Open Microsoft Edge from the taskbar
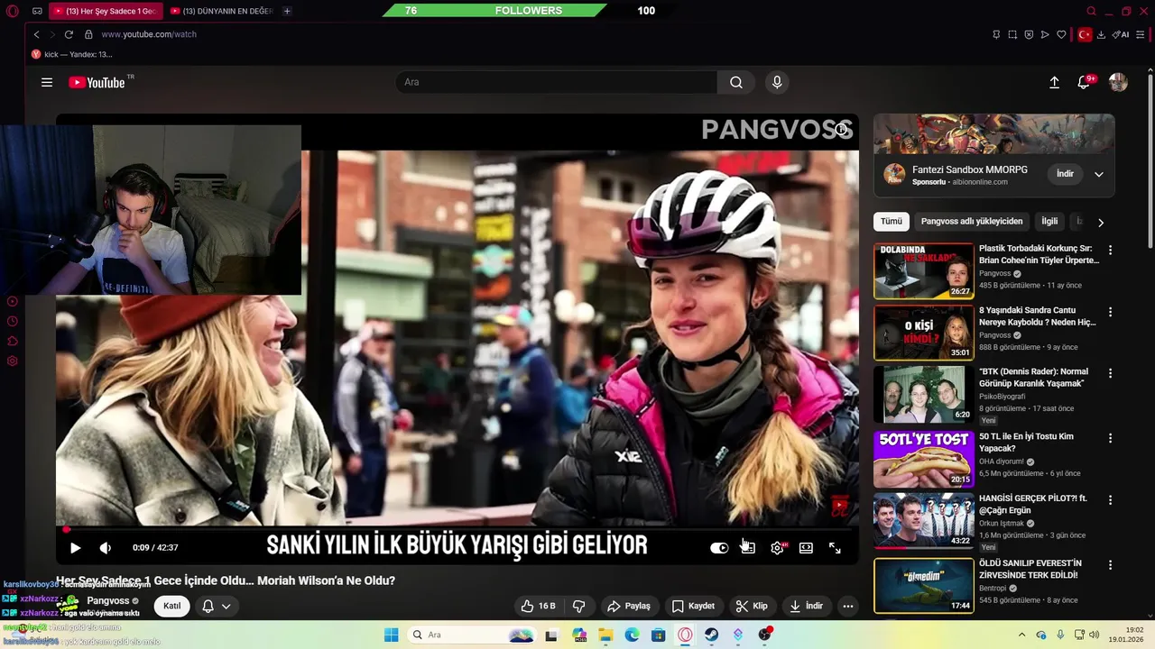 click(x=632, y=635)
